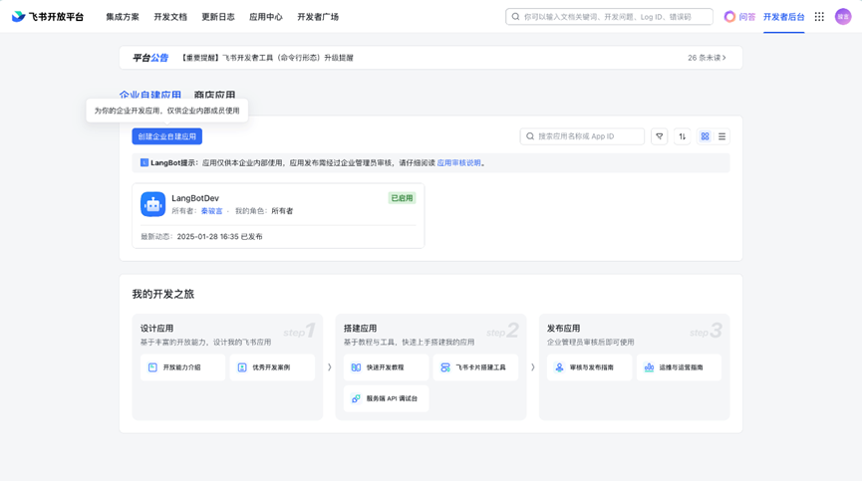Image resolution: width=862 pixels, height=481 pixels.
Task: Switch to 商店应用 tab
Action: [214, 95]
